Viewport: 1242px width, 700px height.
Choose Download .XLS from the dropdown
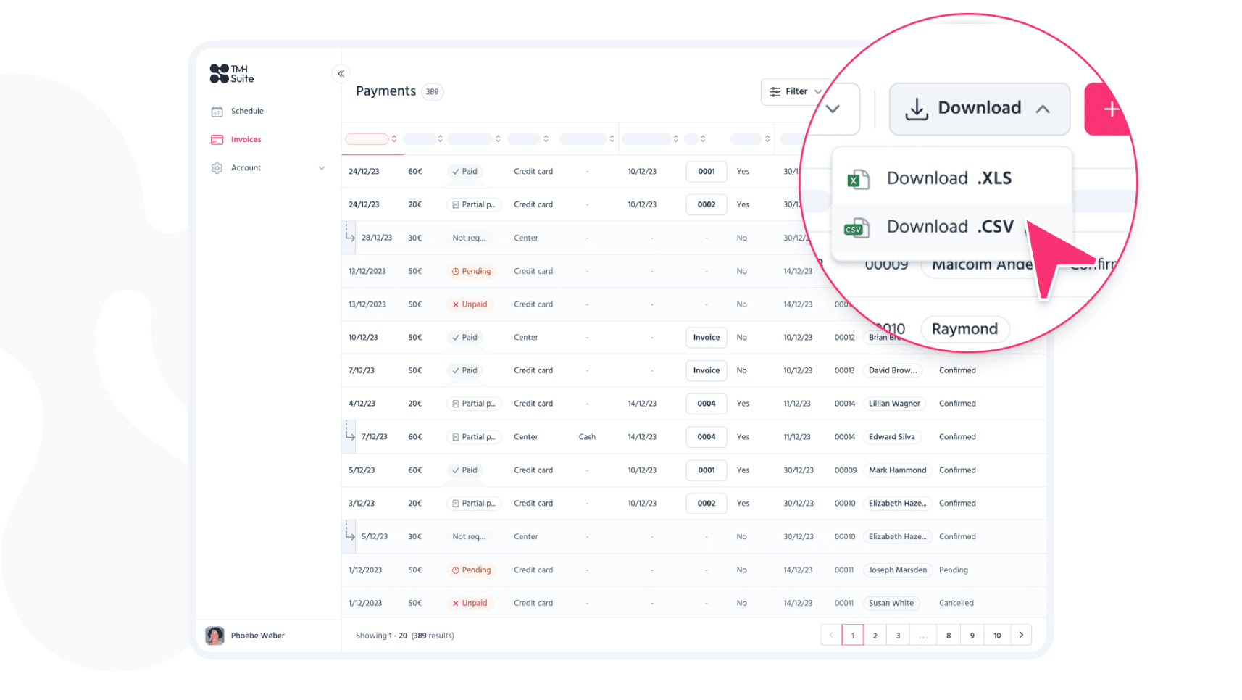951,178
